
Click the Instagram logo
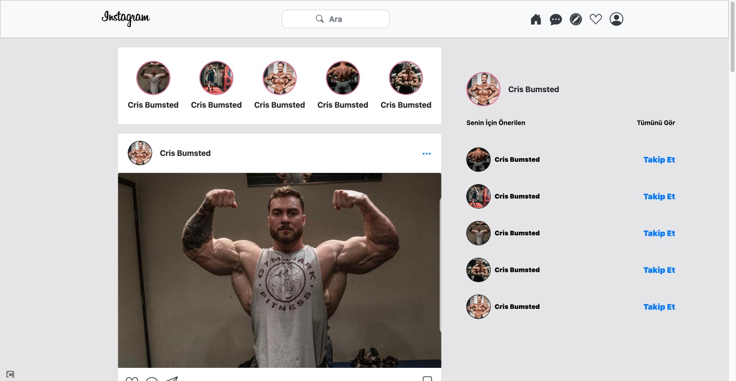(x=126, y=19)
